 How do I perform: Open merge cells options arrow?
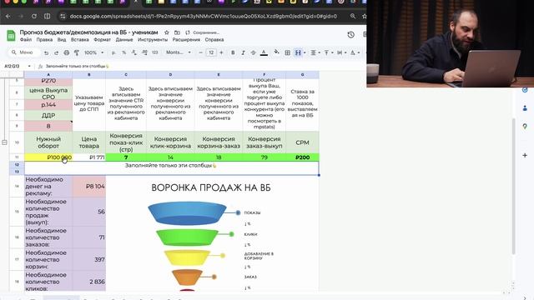pyautogui.click(x=305, y=52)
